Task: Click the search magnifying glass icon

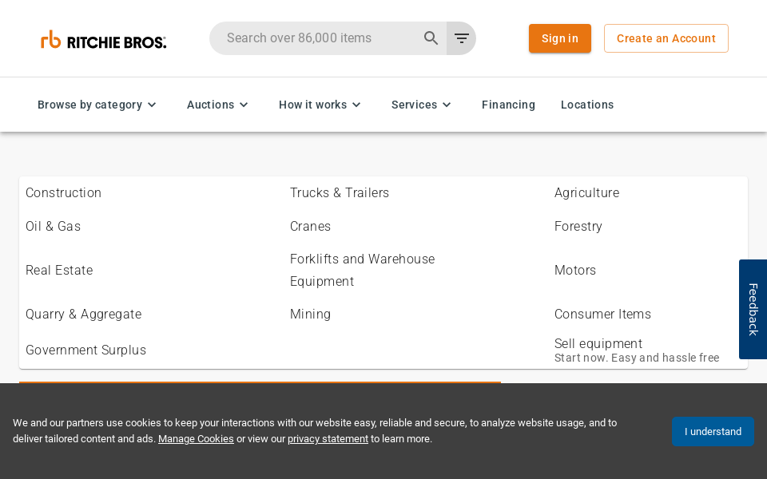Action: (431, 38)
